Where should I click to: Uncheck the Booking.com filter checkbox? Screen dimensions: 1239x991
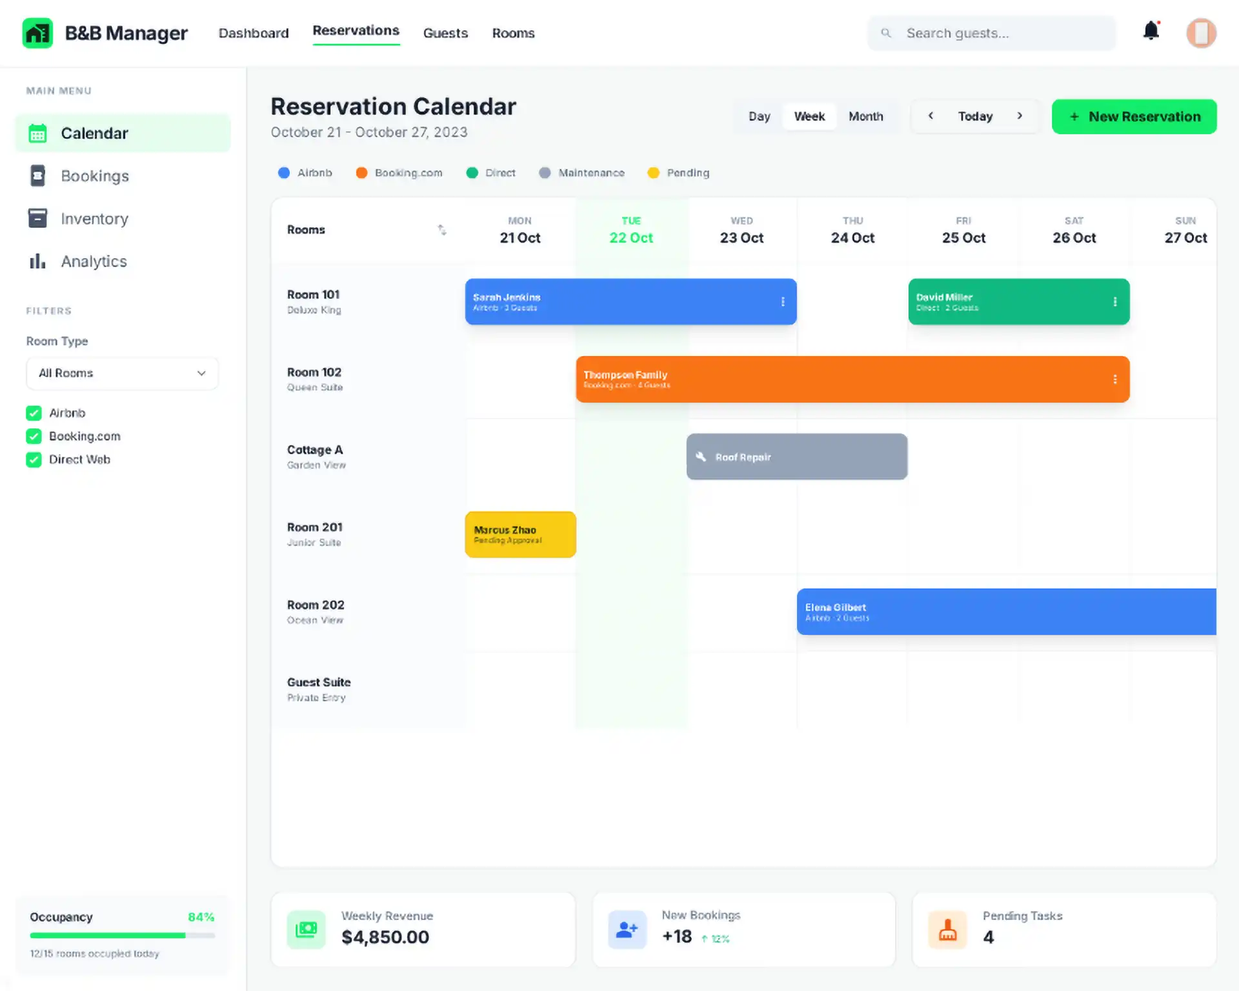[x=34, y=436]
